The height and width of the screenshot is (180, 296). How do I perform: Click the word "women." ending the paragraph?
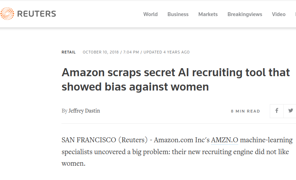click(73, 163)
